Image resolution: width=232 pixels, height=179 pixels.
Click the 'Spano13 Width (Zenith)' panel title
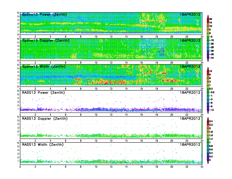[44, 66]
